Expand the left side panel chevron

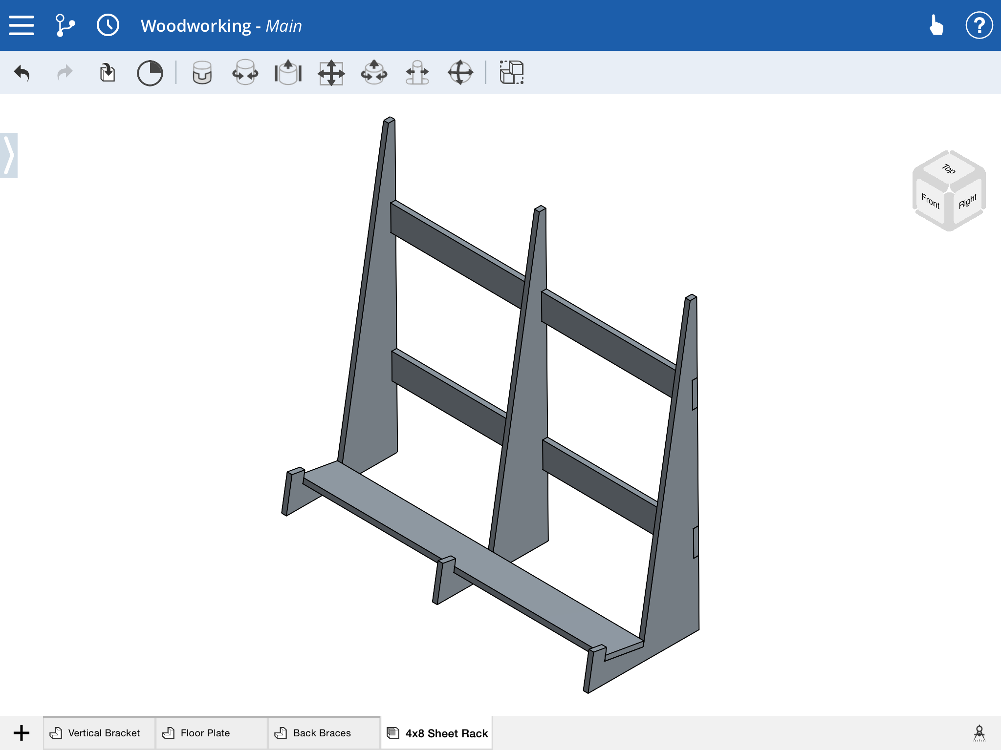(9, 155)
